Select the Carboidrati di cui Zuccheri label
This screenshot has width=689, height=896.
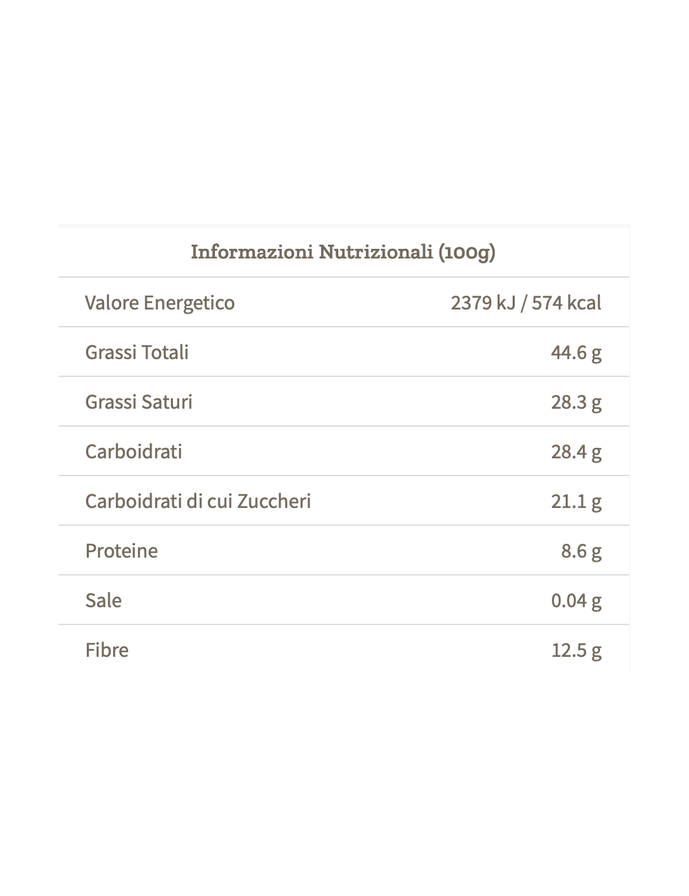pos(198,501)
